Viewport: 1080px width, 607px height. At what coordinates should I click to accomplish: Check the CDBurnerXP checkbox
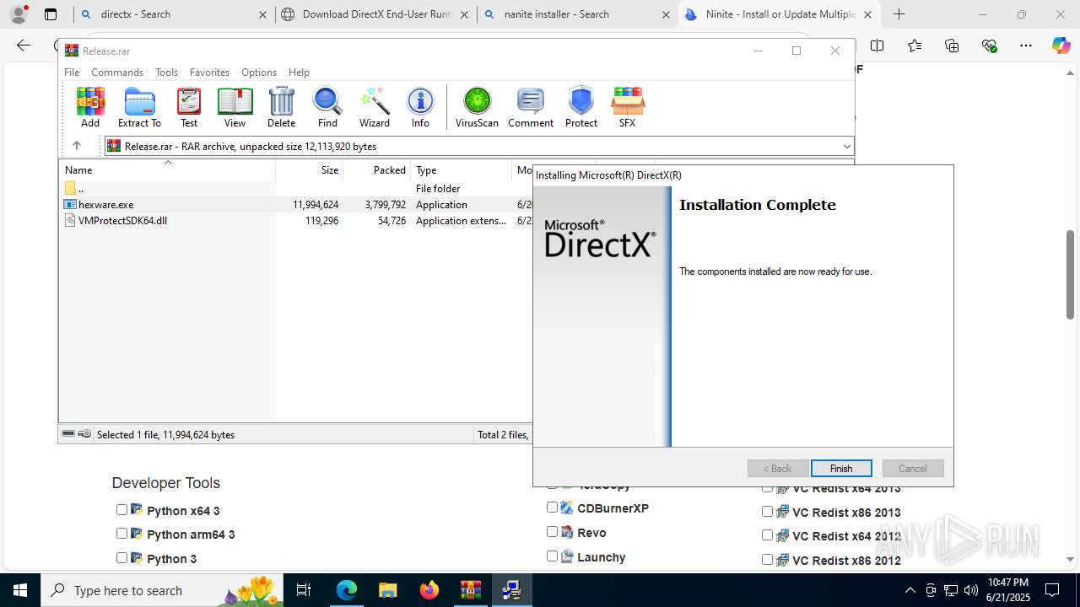[552, 507]
